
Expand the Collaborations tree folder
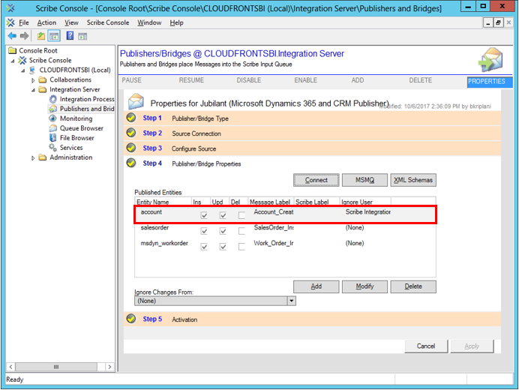[x=33, y=79]
